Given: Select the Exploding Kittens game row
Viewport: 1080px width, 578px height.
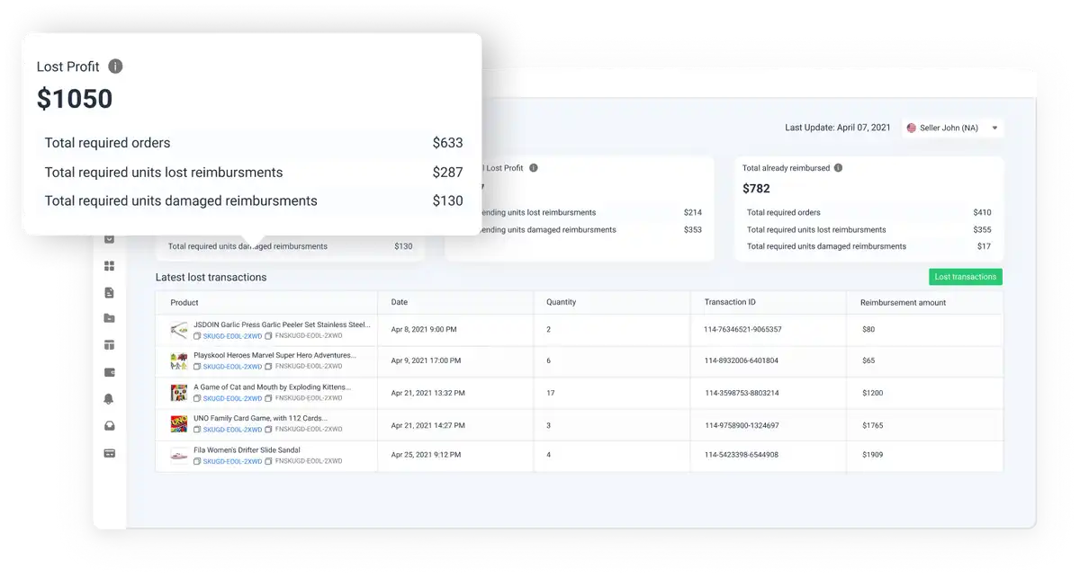Looking at the screenshot, I should pos(578,393).
